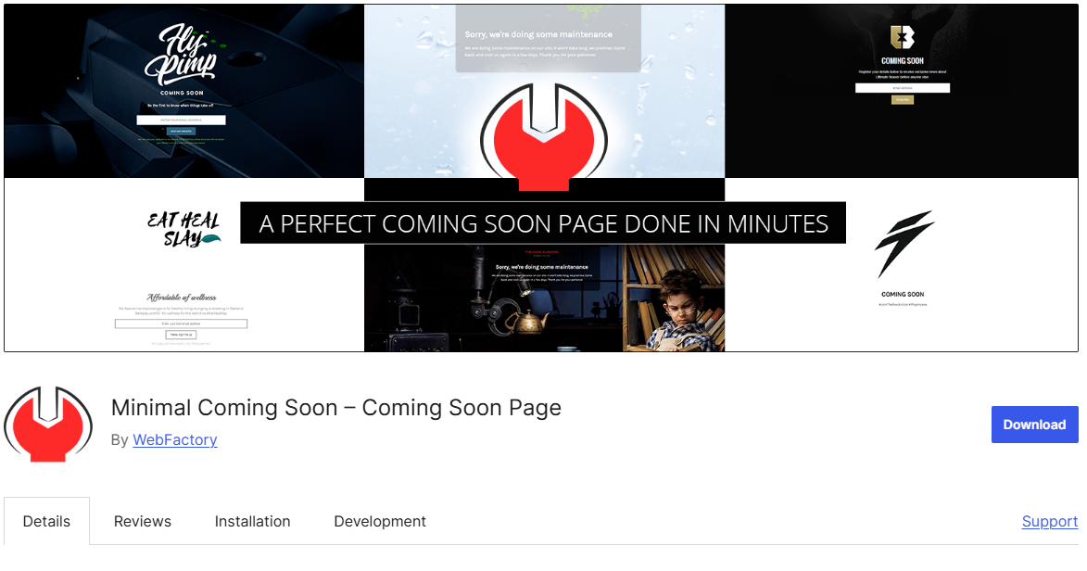Click the Eat Heal Slay preview

[183, 264]
